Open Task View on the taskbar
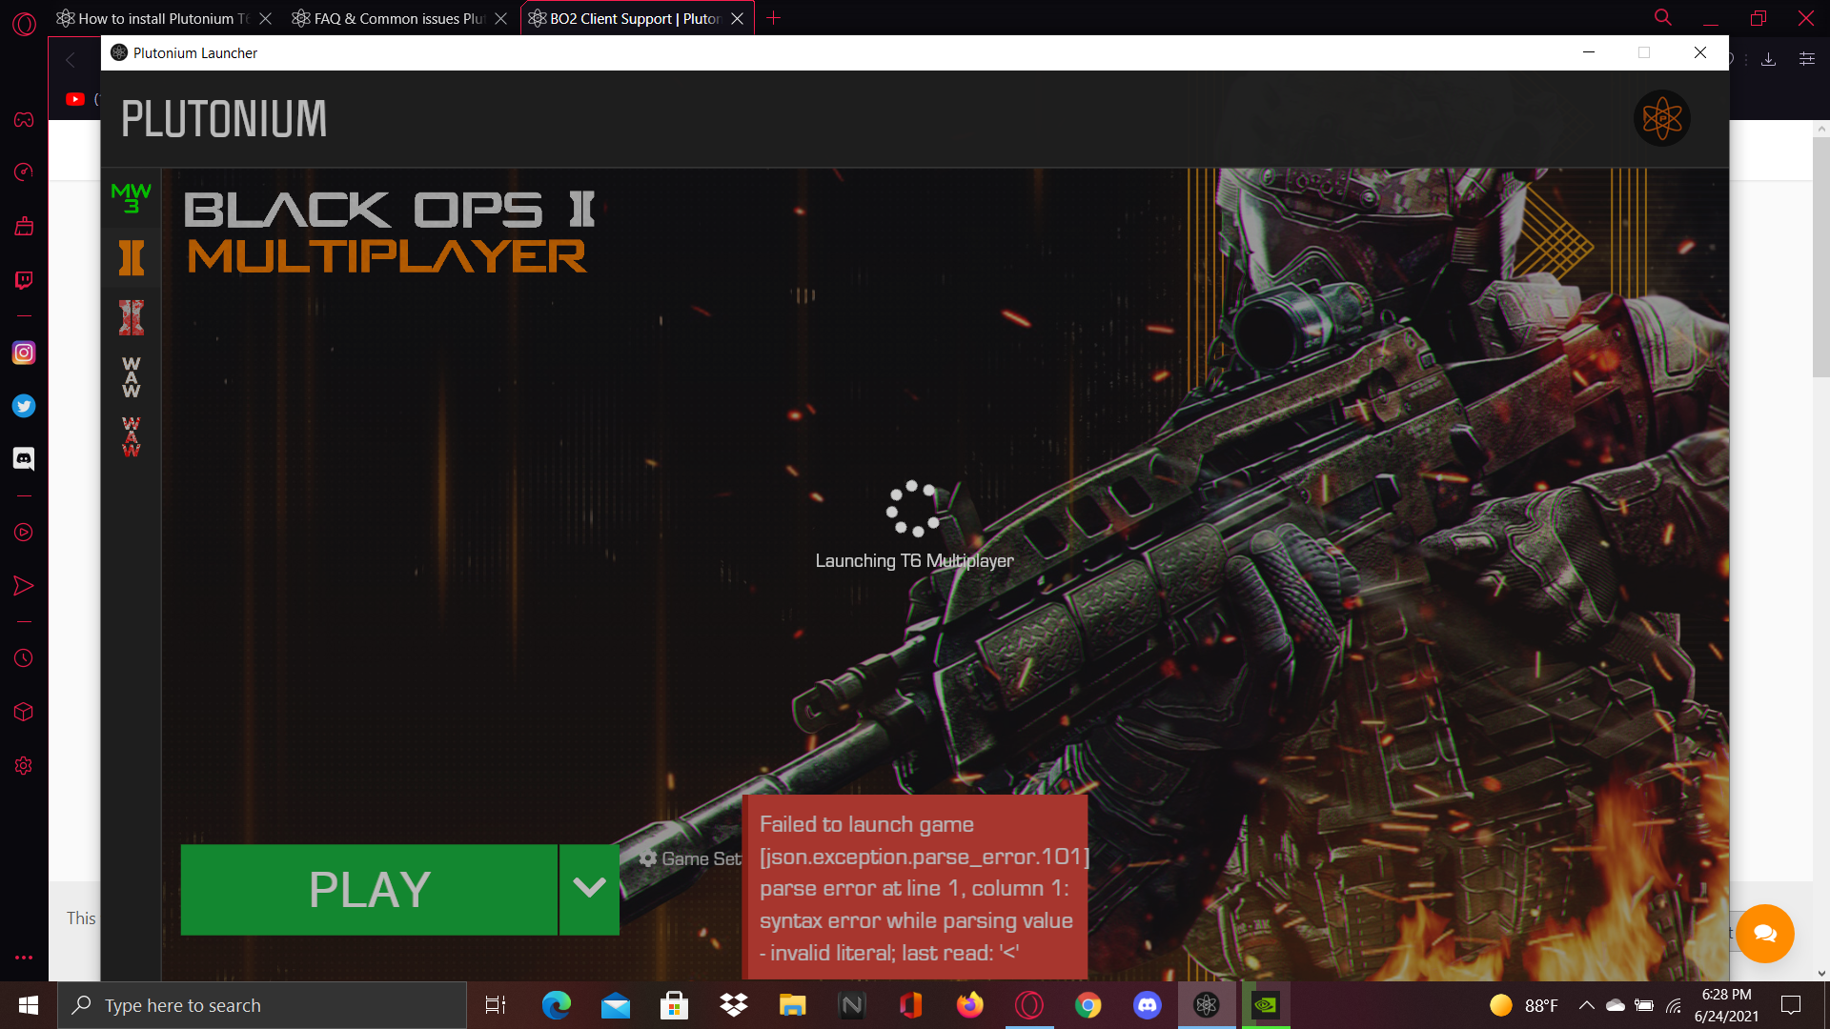1830x1029 pixels. (496, 1005)
